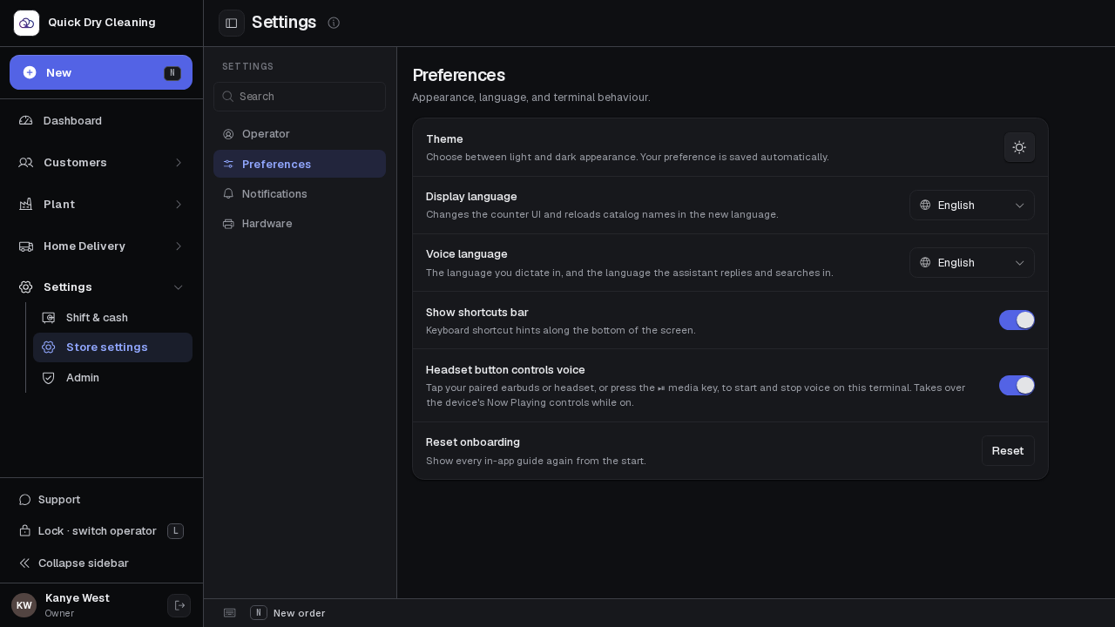Open Support chat

pyautogui.click(x=101, y=499)
